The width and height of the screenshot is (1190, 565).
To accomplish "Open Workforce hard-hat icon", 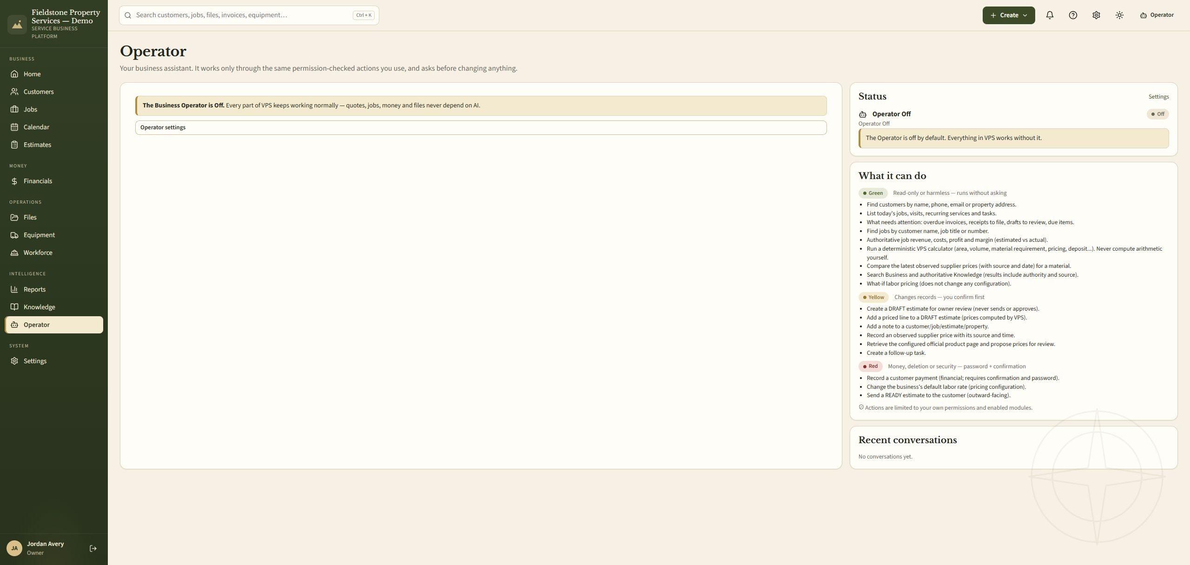I will (x=14, y=253).
